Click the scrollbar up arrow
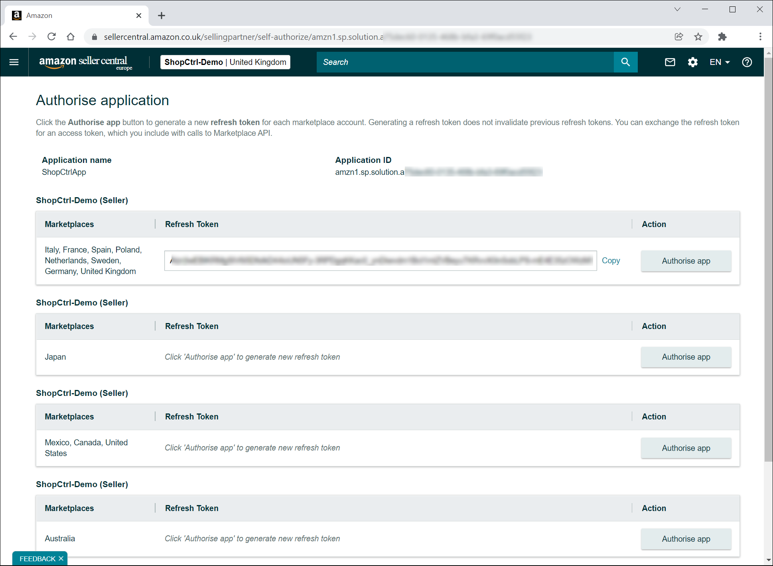 tap(769, 52)
